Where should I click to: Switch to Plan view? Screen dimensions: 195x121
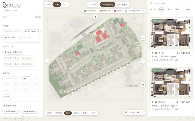tap(57, 5)
